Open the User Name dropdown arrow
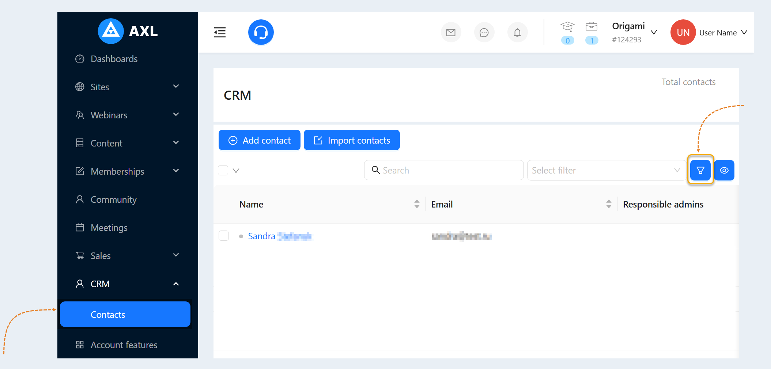The height and width of the screenshot is (369, 771). [x=744, y=33]
